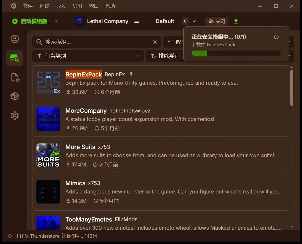Launch the game with 启动模组版
This screenshot has width=302, height=244.
30,21
